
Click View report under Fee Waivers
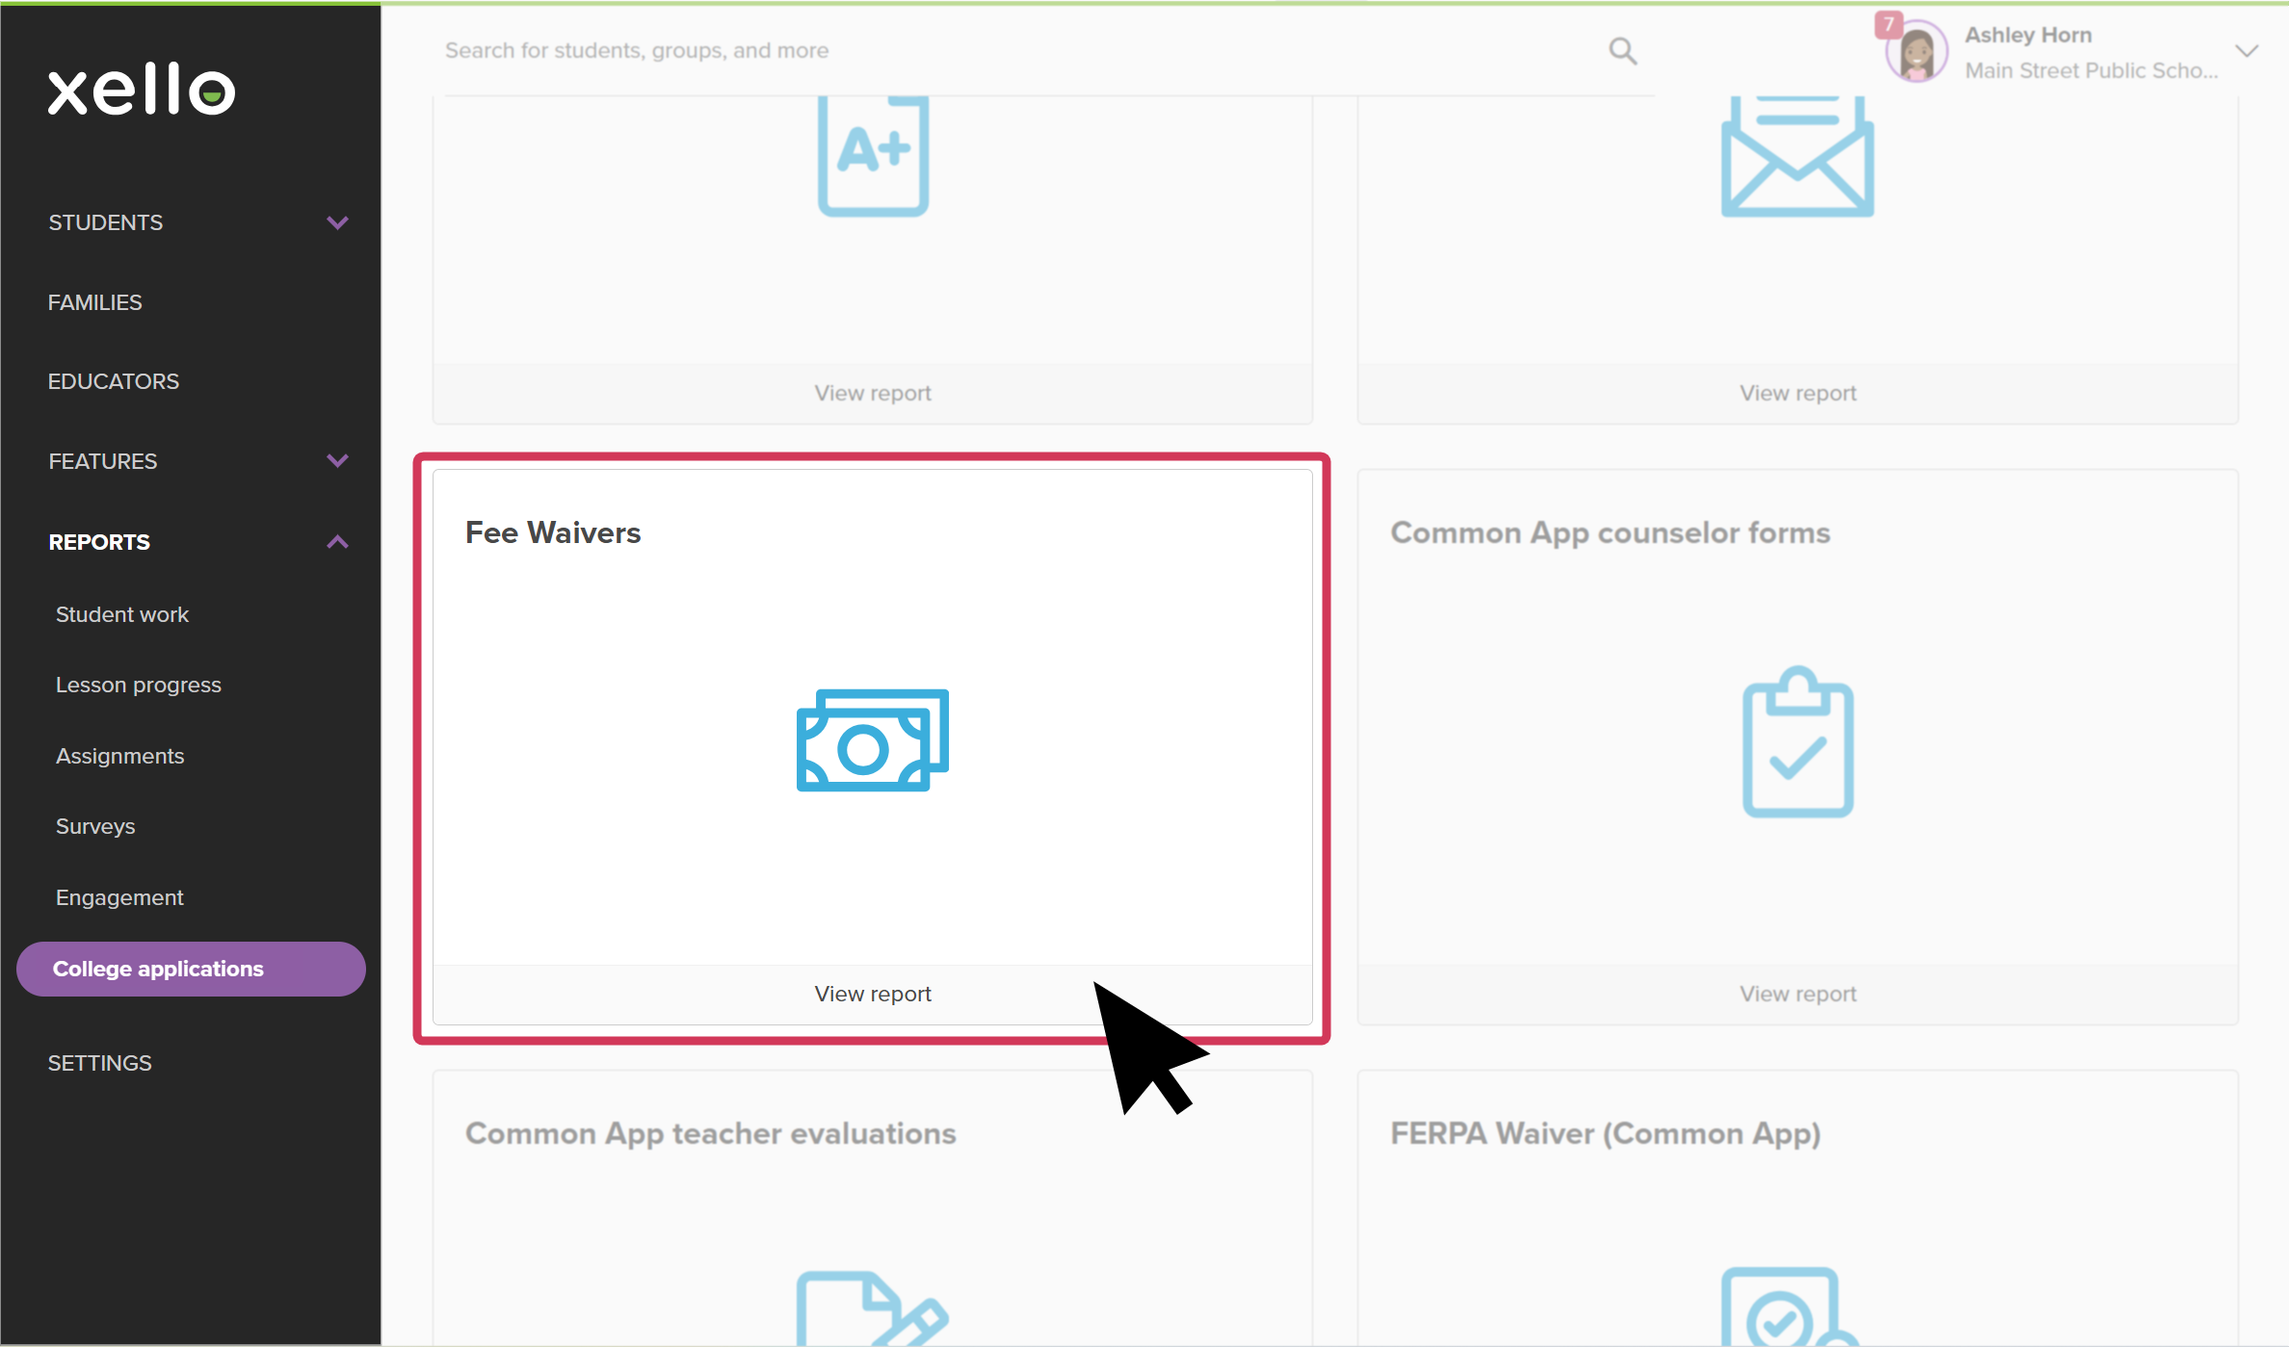(x=873, y=994)
